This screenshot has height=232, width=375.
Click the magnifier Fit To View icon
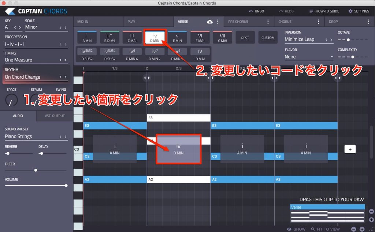tap(312, 229)
